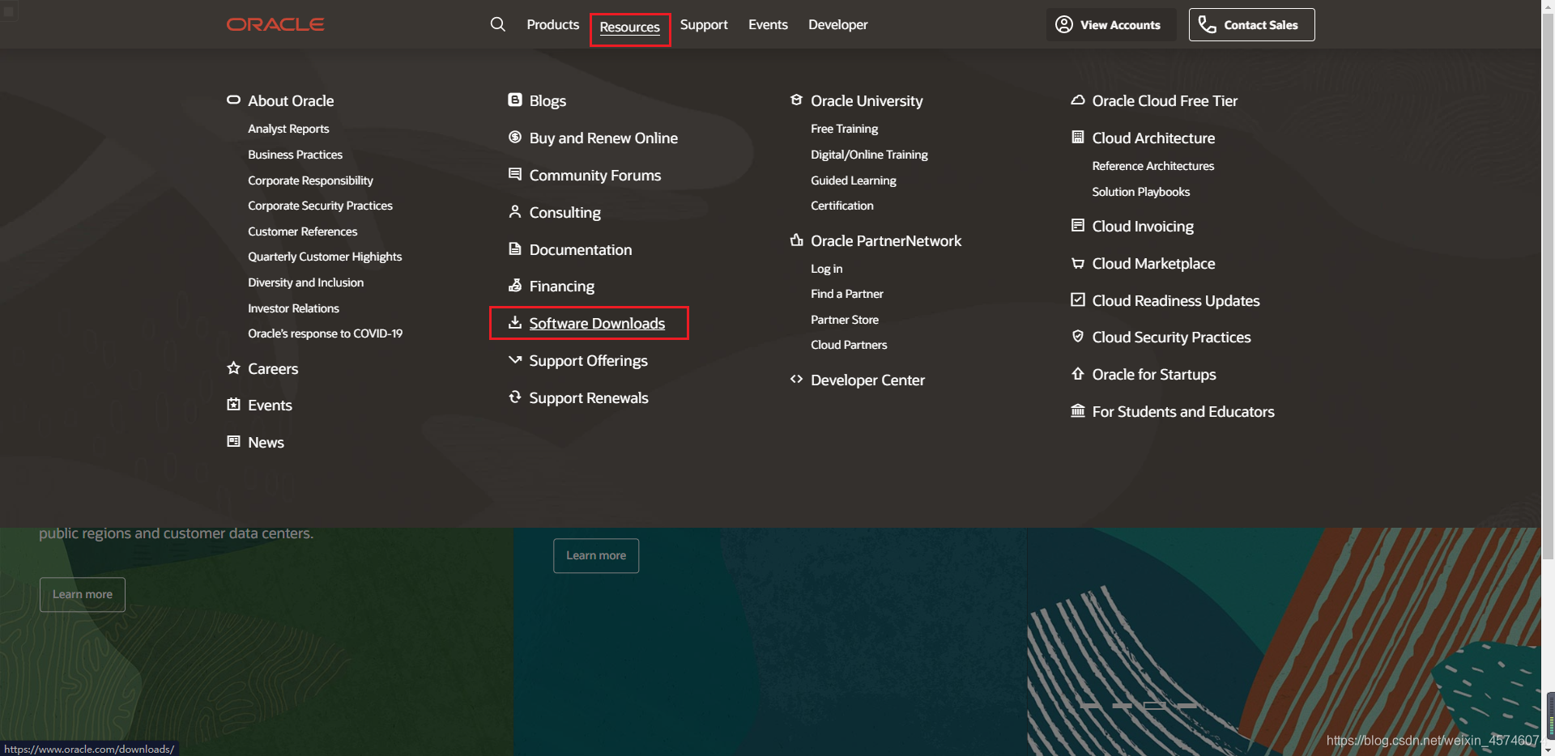Open the Events top navigation item
Viewport: 1555px width, 756px height.
pyautogui.click(x=768, y=24)
